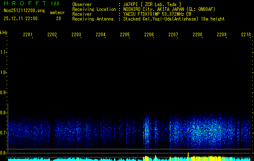Click the meteor label text
This screenshot has width=254, height=161.
(57, 12)
